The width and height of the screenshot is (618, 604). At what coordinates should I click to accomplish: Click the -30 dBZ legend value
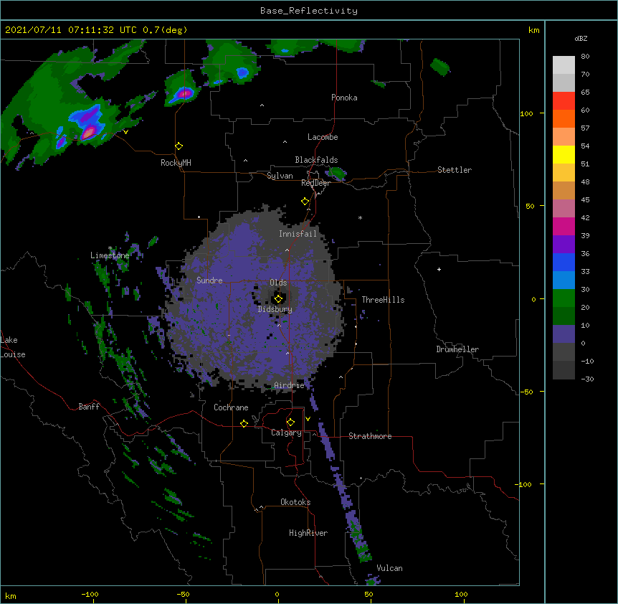[587, 379]
